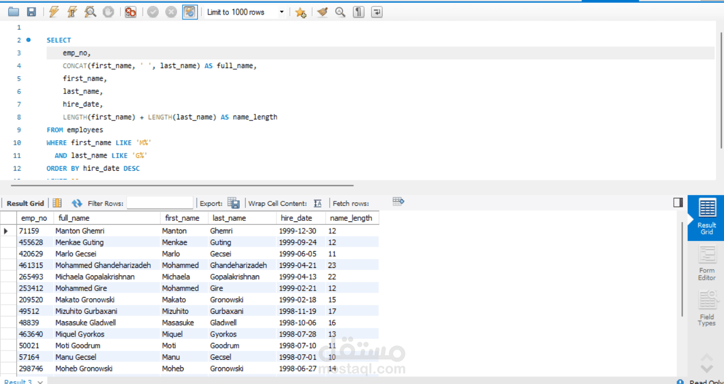Viewport: 724px width, 384px height.
Task: Click the fetch rows icon
Action: pyautogui.click(x=398, y=201)
